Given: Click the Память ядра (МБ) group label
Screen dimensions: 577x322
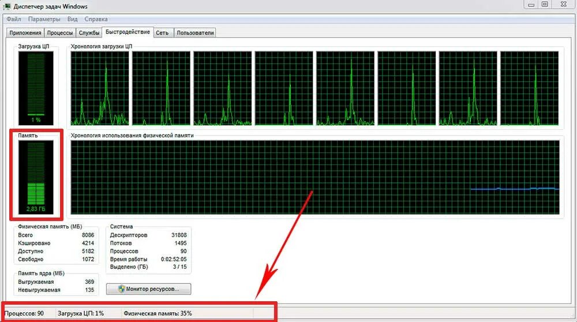Looking at the screenshot, I should 41,274.
